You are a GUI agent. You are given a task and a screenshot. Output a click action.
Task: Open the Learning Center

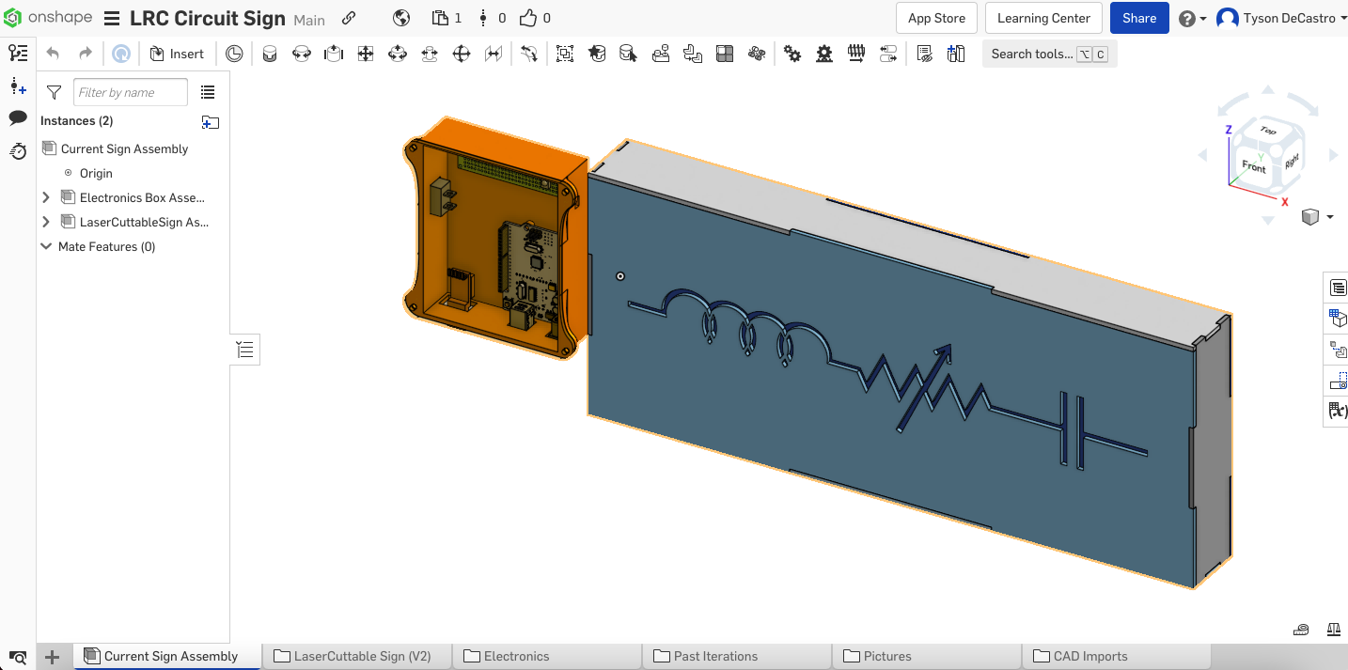click(x=1043, y=18)
